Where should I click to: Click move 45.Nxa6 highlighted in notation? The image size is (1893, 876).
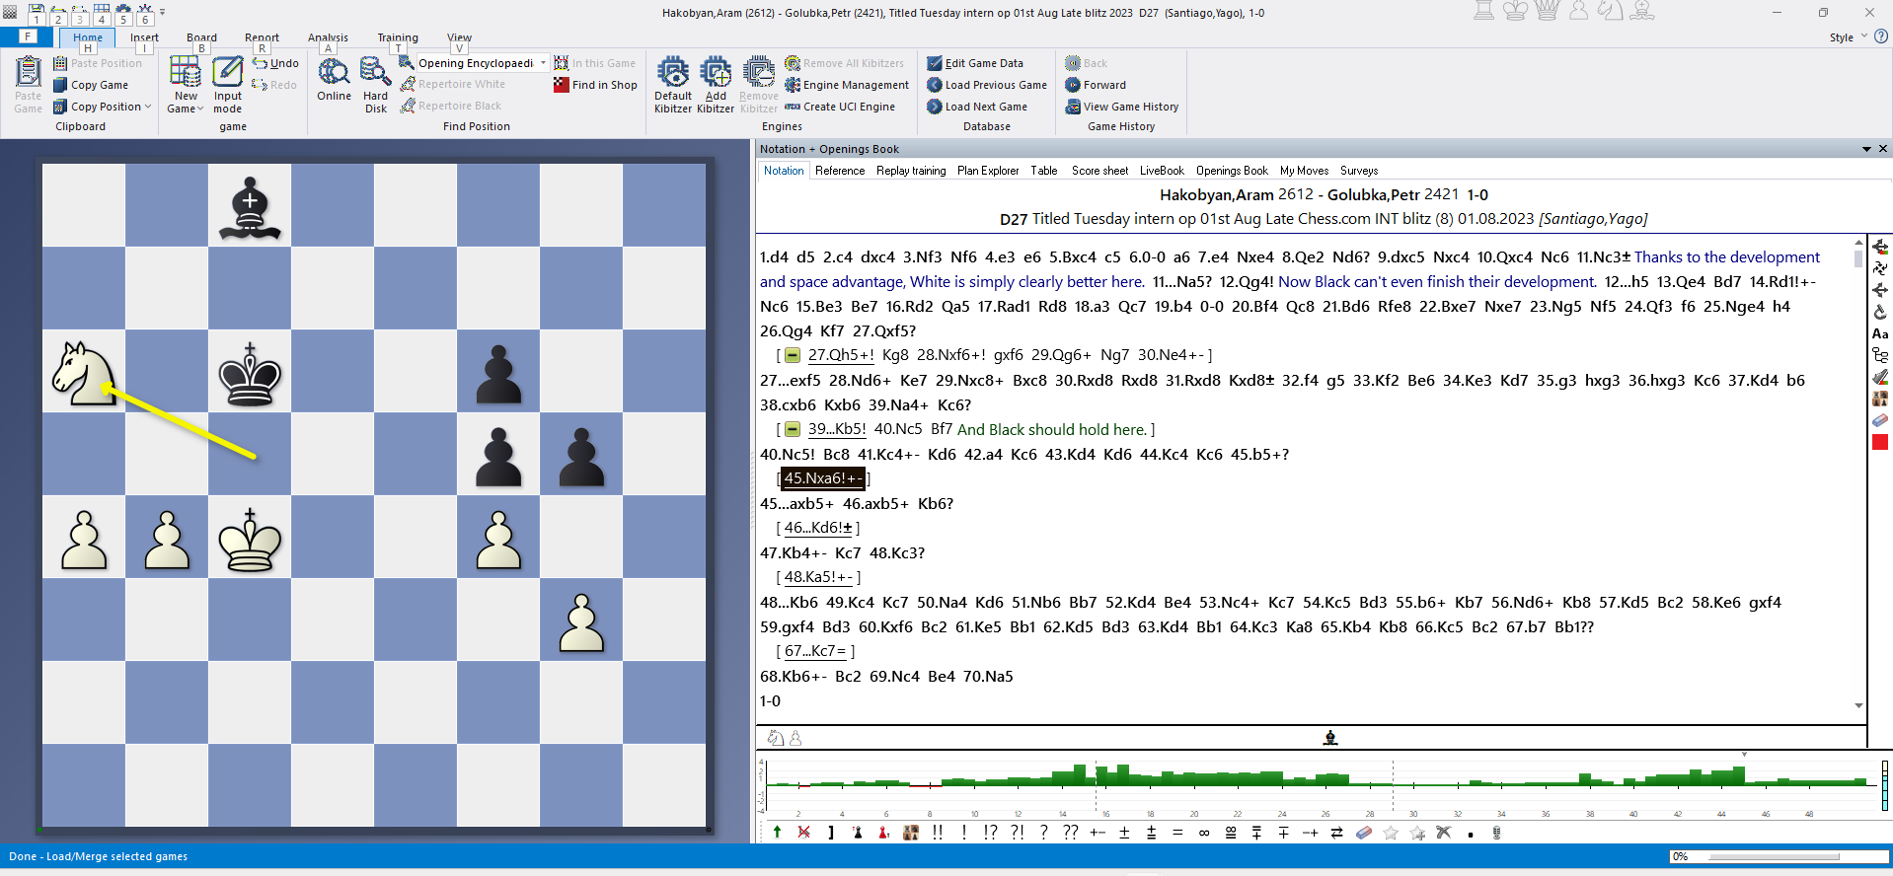point(822,478)
